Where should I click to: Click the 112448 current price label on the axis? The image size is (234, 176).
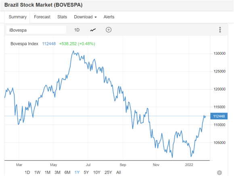coord(219,116)
